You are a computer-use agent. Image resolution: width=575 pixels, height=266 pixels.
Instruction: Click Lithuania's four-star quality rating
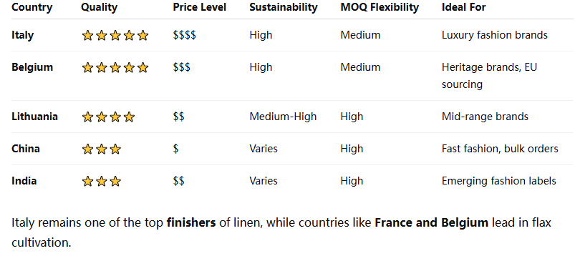[x=108, y=117]
